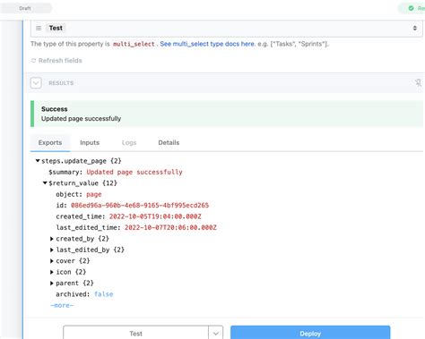Open the multi_select type docs link
This screenshot has width=425, height=339.
coord(207,44)
